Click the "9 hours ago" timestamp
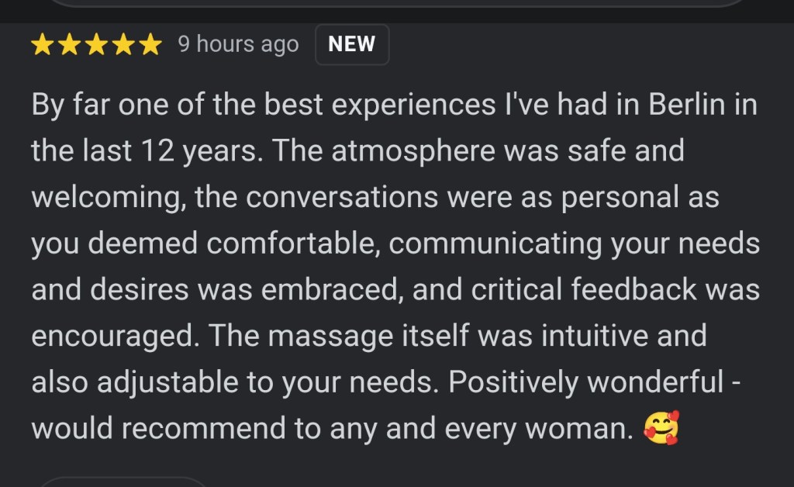794x487 pixels. (x=238, y=45)
